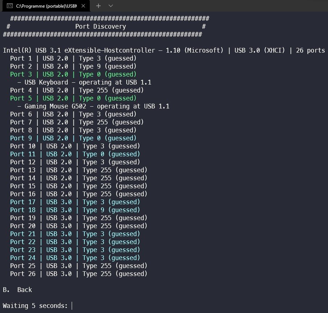
Task: Click the 'Port 24' USB 3.0 line
Action: pos(75,258)
